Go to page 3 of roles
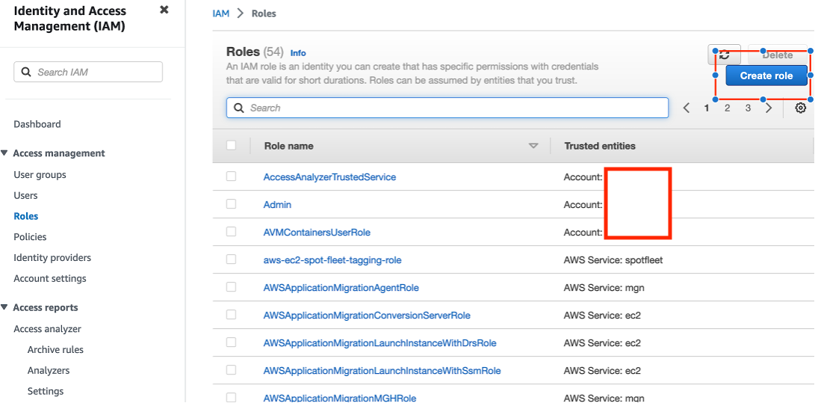 pos(748,108)
